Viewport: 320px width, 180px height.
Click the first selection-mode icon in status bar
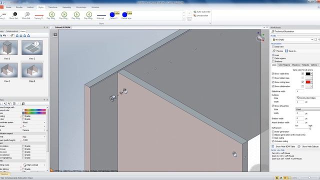[x=277, y=178]
